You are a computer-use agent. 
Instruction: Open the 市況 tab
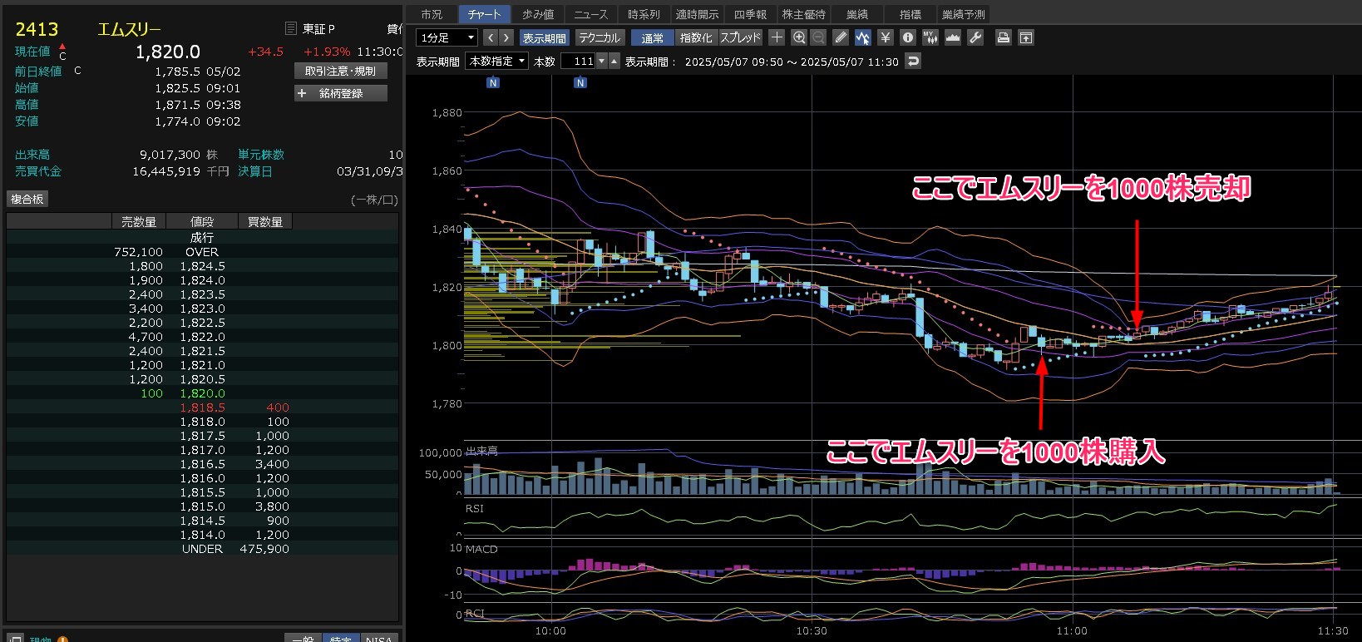tap(432, 14)
